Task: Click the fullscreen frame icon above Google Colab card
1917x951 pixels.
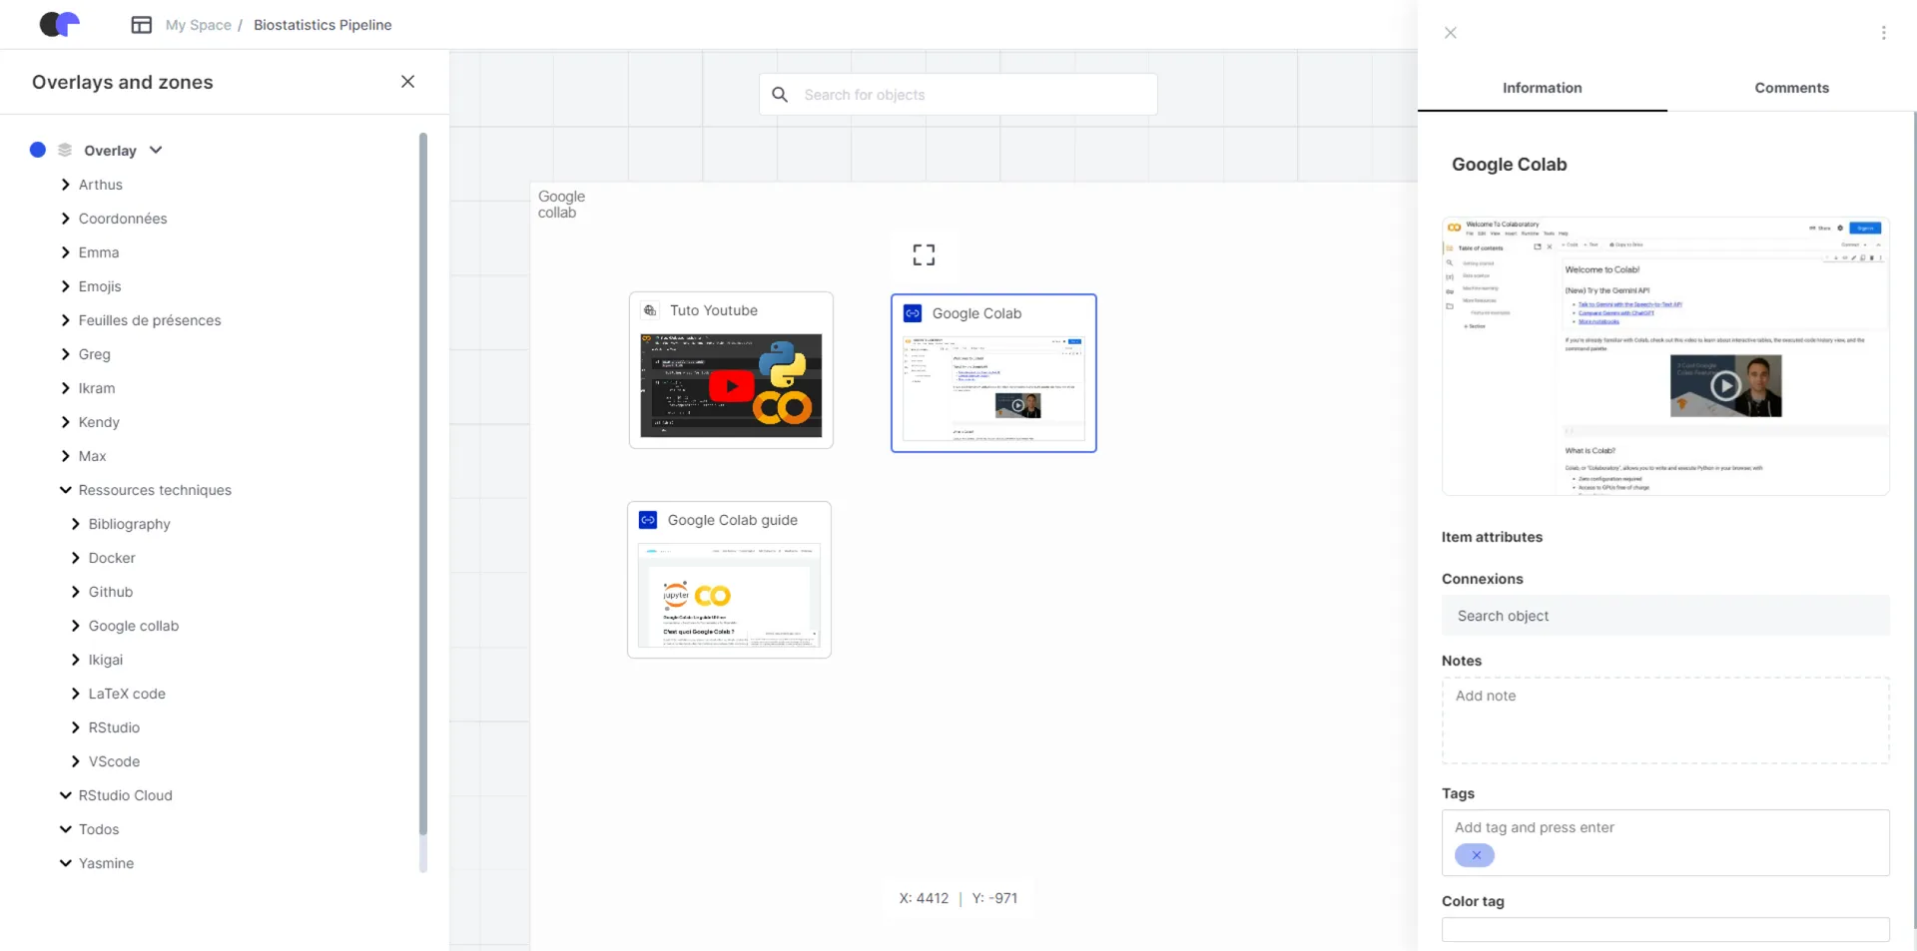Action: click(924, 254)
